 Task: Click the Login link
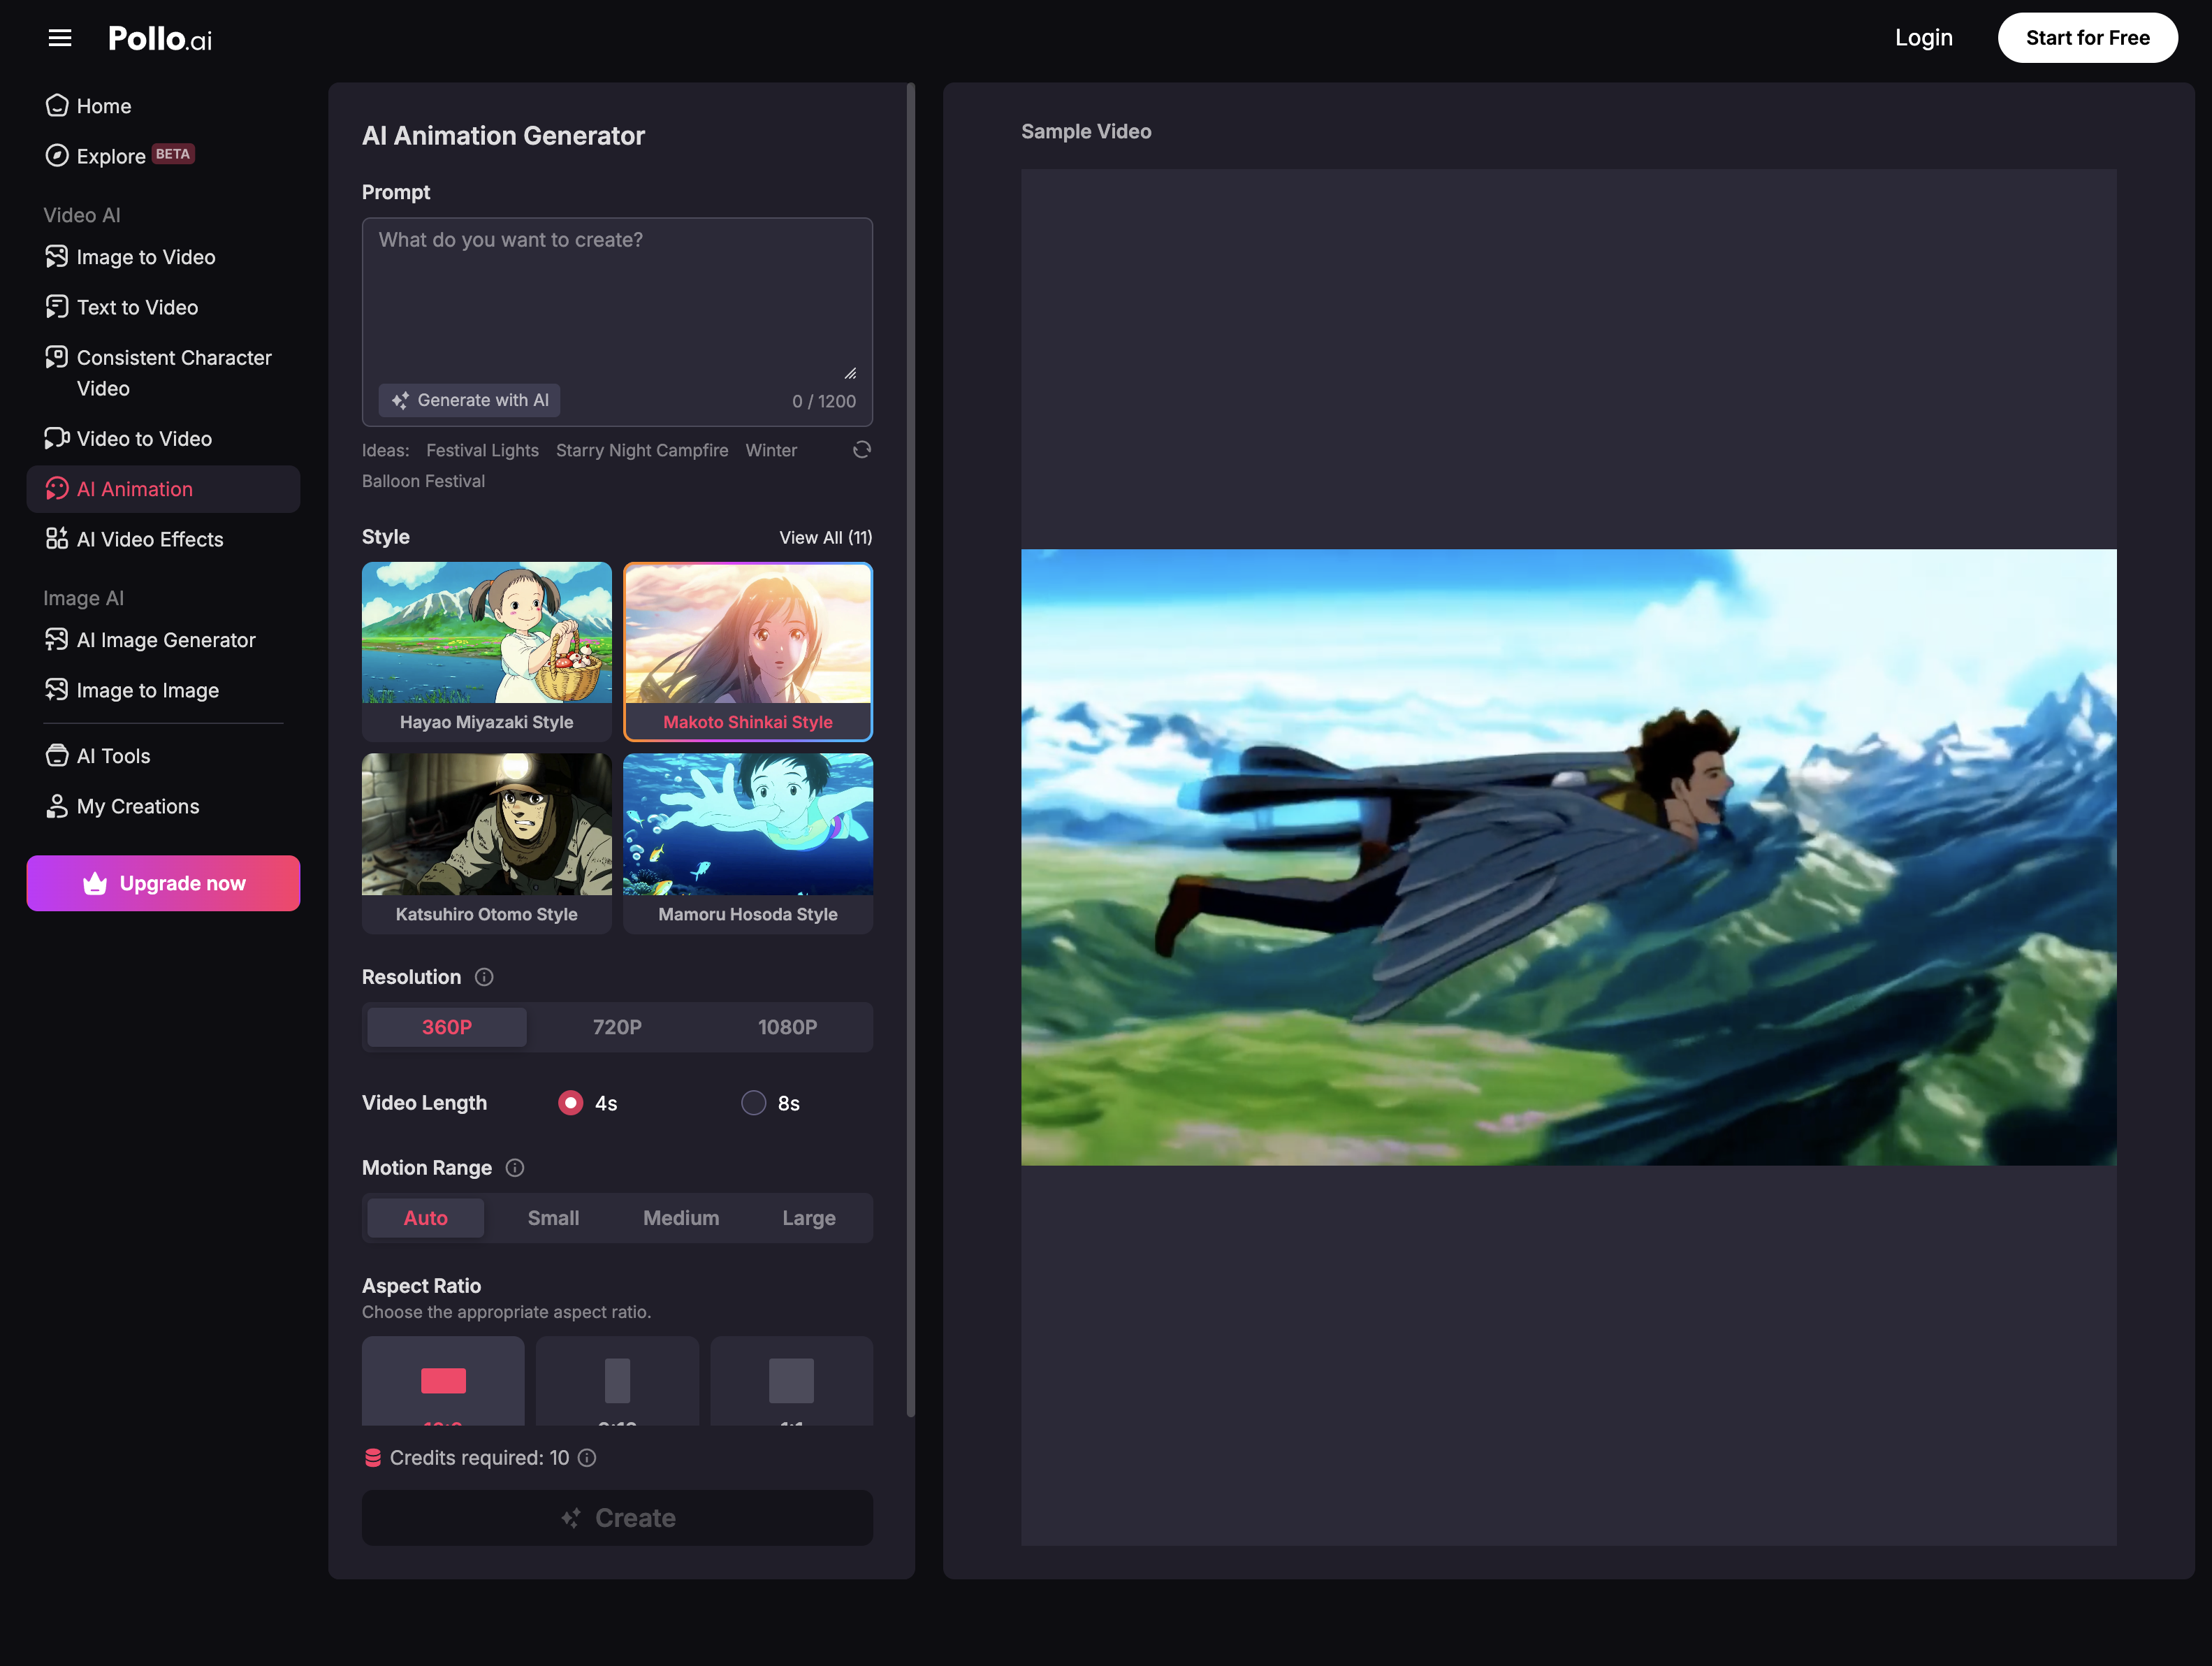(1923, 38)
